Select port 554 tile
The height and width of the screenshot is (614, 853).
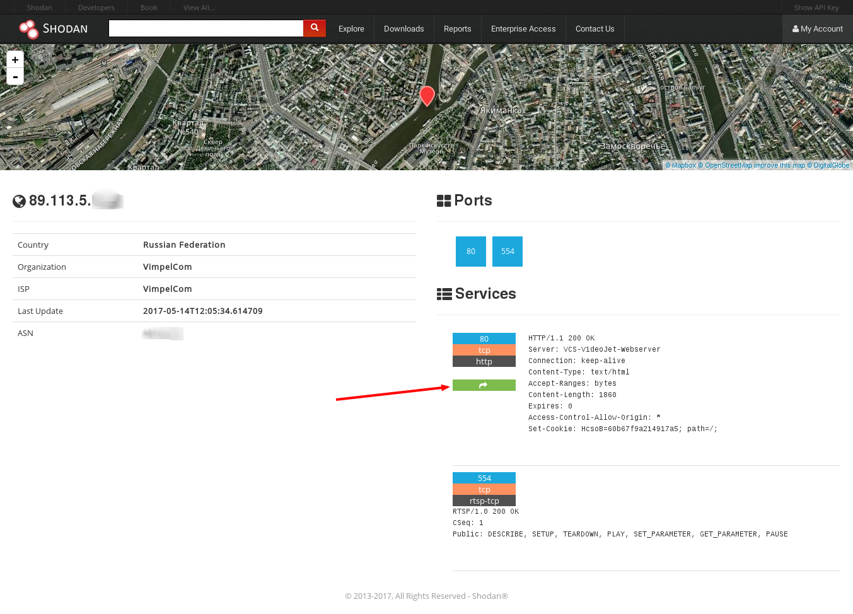(508, 252)
